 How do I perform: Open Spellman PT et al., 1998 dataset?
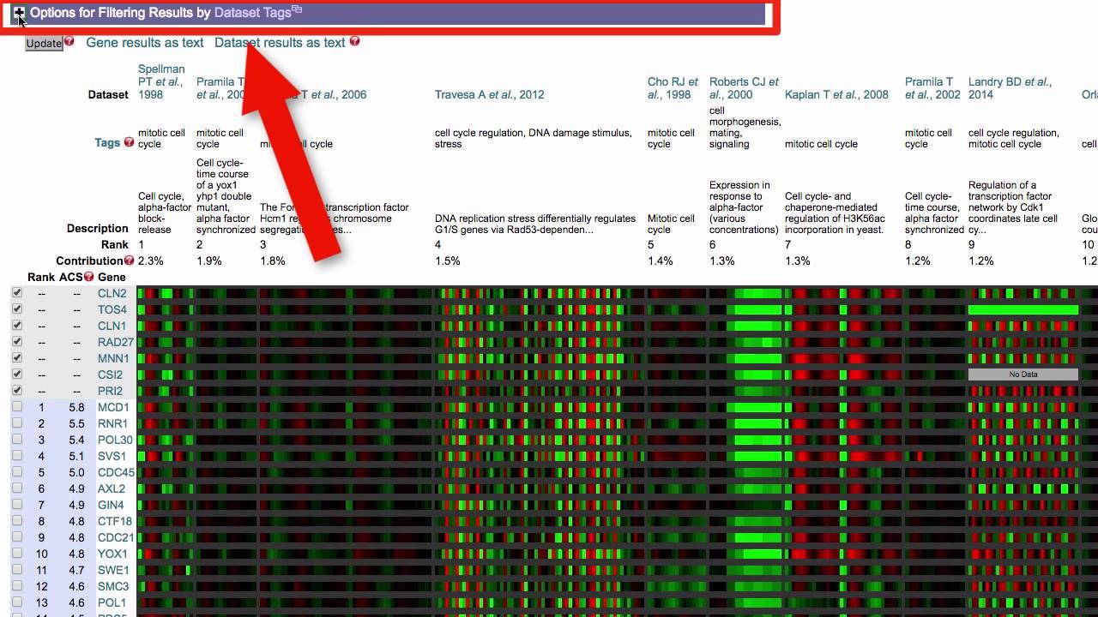[x=161, y=81]
